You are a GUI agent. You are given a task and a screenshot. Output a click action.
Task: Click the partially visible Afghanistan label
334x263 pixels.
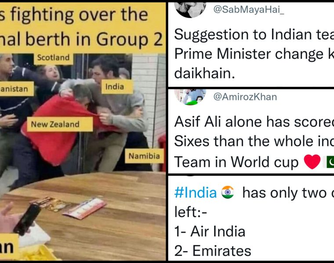17,89
